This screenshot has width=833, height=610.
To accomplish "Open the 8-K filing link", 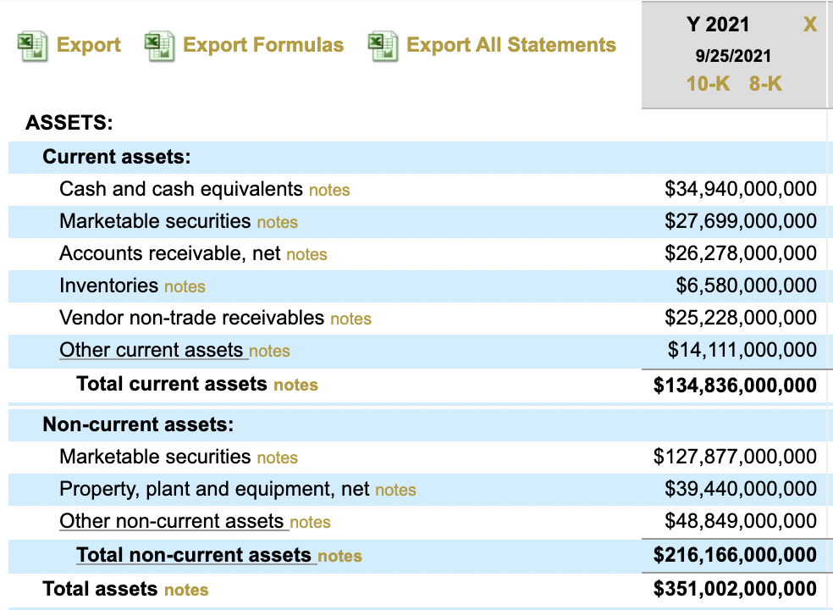I will click(x=765, y=84).
